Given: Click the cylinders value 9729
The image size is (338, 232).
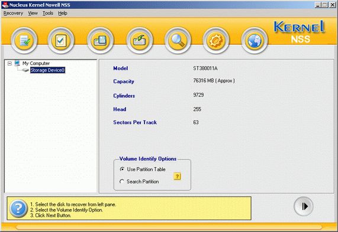Looking at the screenshot, I should (198, 95).
